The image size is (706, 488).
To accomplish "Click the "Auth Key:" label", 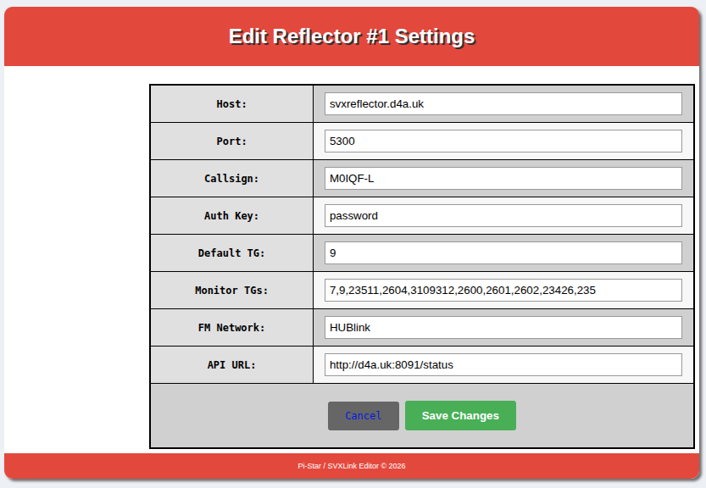I will tap(231, 216).
